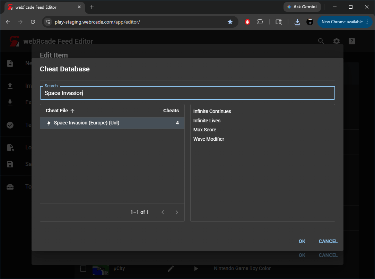Open the Chrome profile avatar
The width and height of the screenshot is (375, 279).
pyautogui.click(x=310, y=22)
